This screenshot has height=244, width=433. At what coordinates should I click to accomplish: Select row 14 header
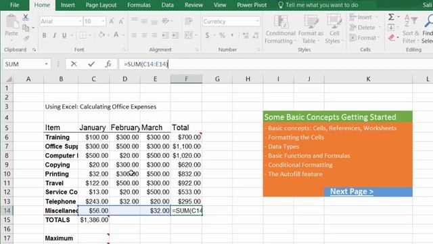click(7, 211)
